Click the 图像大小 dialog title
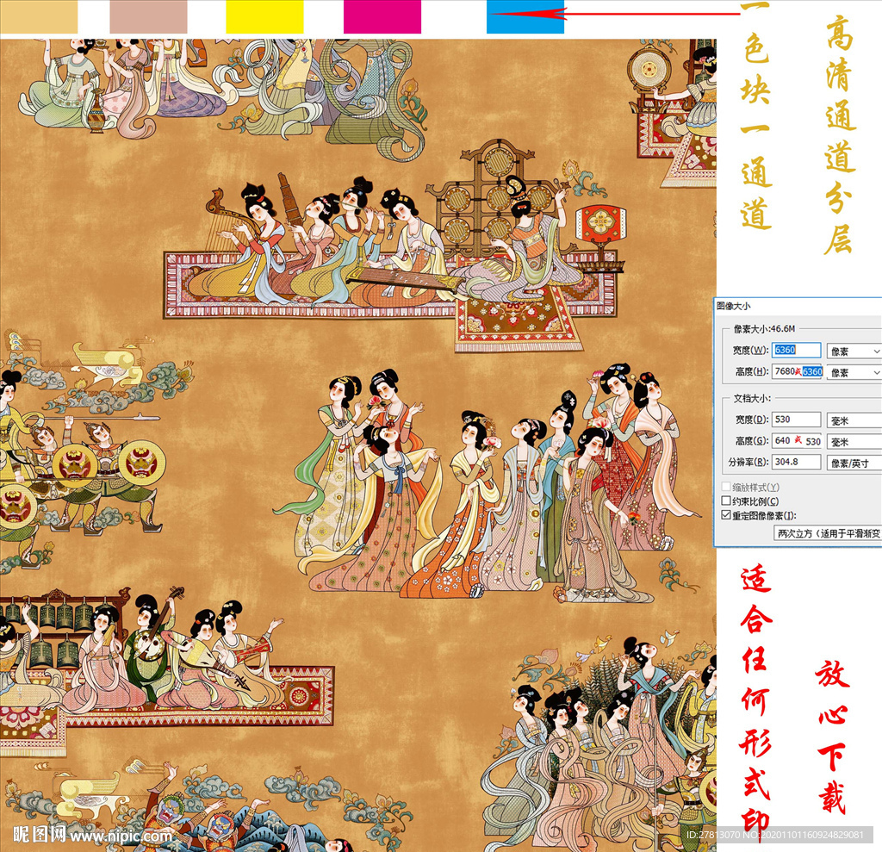882x852 pixels. click(x=734, y=306)
